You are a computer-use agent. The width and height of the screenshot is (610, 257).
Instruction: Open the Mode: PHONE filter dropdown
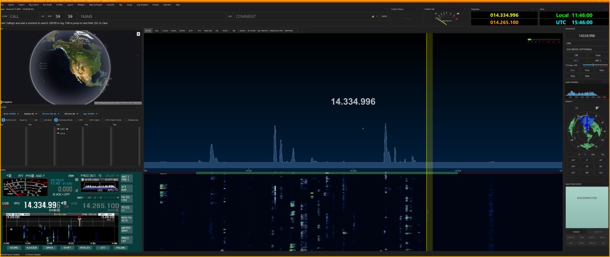pyautogui.click(x=11, y=114)
